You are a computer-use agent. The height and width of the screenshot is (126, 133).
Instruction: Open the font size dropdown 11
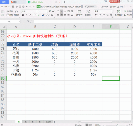click(47, 11)
